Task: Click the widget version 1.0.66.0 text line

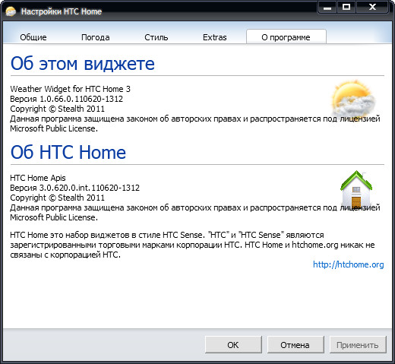Action: [x=66, y=99]
